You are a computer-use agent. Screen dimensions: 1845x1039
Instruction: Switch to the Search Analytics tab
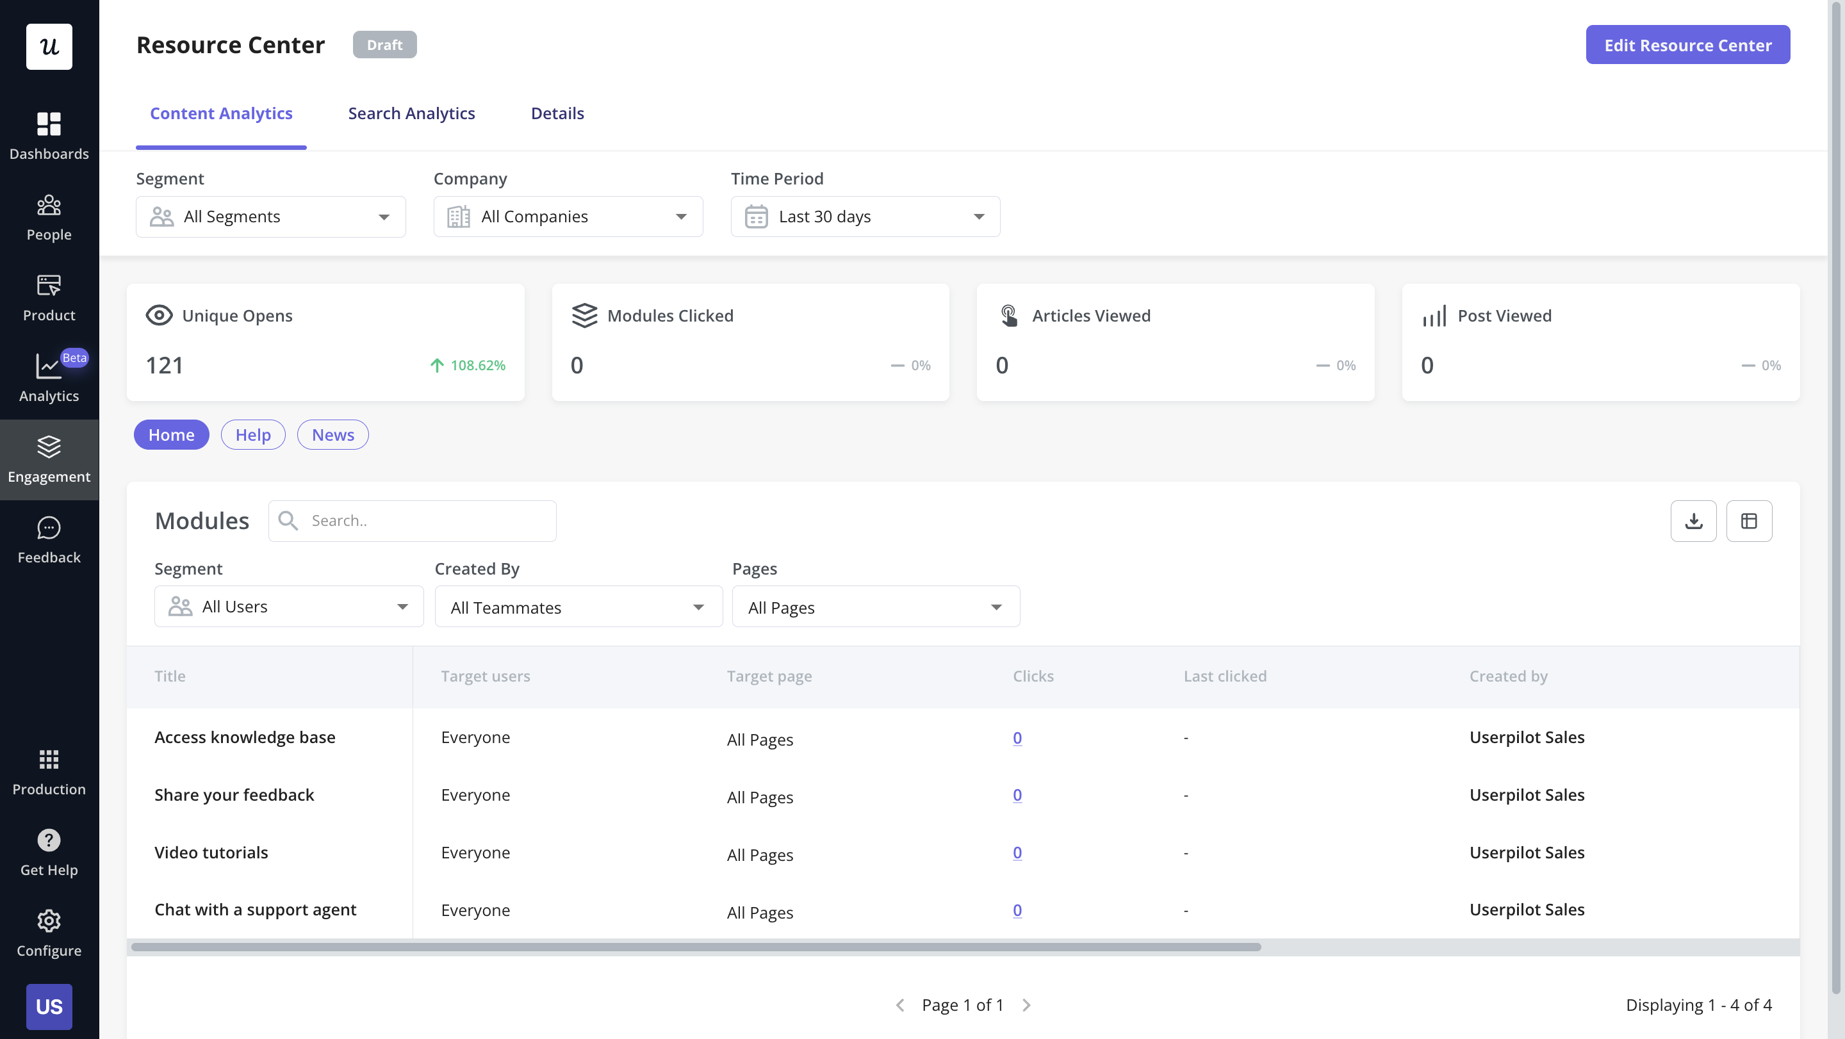coord(411,113)
